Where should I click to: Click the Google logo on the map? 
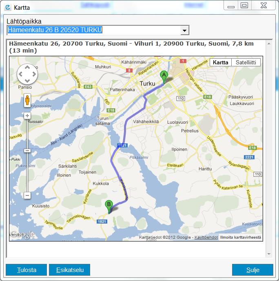22,234
